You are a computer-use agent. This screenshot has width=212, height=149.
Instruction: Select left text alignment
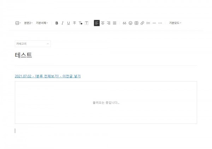point(96,23)
